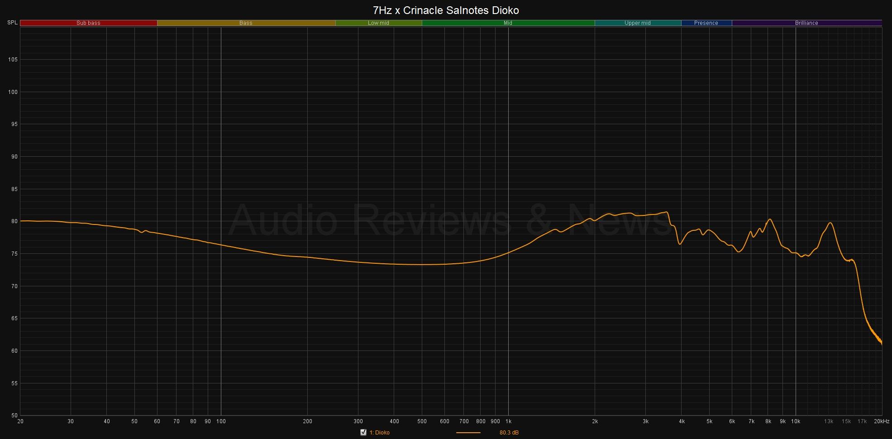Click the 105 dB level axis label
The image size is (892, 439).
coord(14,60)
